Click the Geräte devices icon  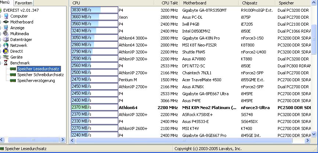pyautogui.click(x=6, y=57)
